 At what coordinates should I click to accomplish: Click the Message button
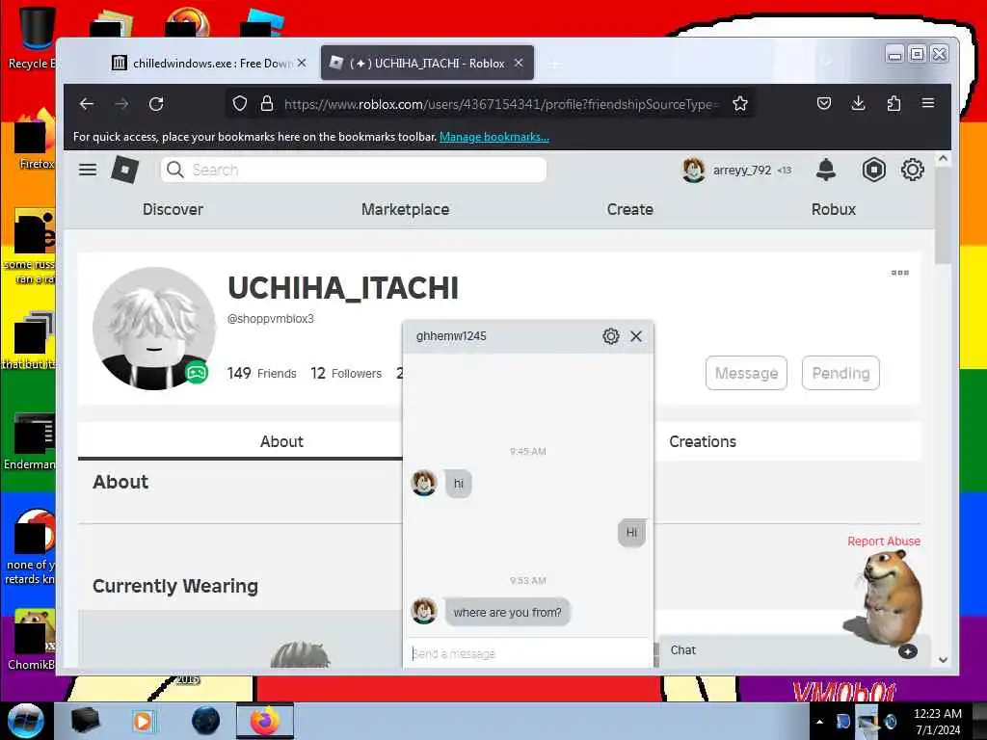pyautogui.click(x=746, y=373)
